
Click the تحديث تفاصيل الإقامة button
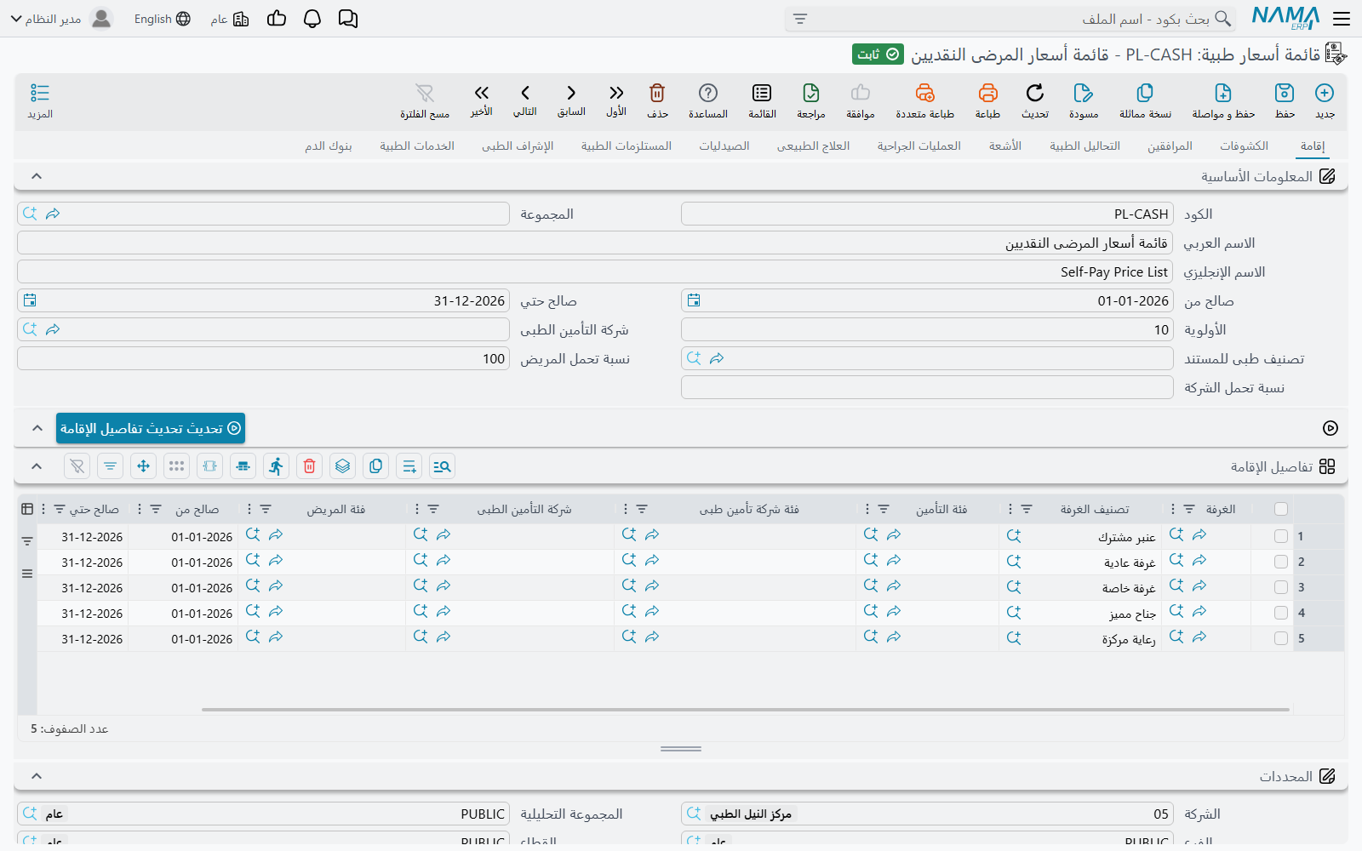151,428
